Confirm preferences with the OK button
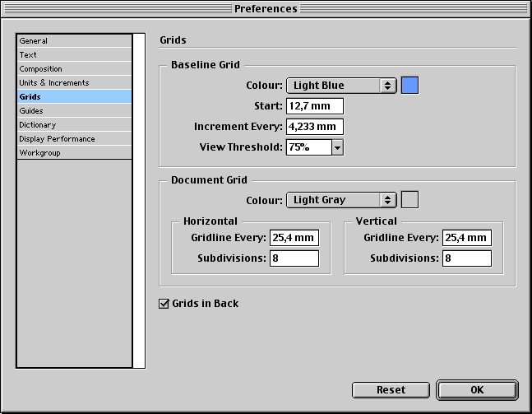Screen dimensions: 532x414 [x=477, y=390]
